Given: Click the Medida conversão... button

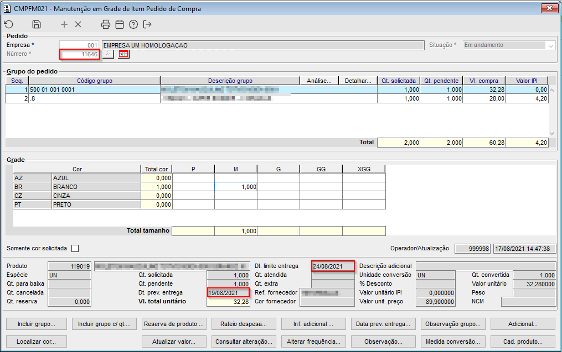Looking at the screenshot, I should [x=453, y=342].
